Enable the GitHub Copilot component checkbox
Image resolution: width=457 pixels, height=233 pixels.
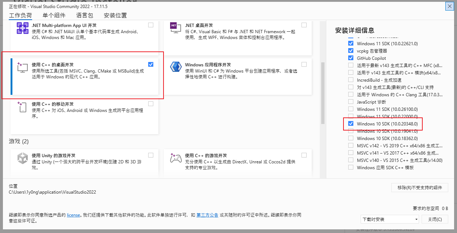(x=351, y=58)
